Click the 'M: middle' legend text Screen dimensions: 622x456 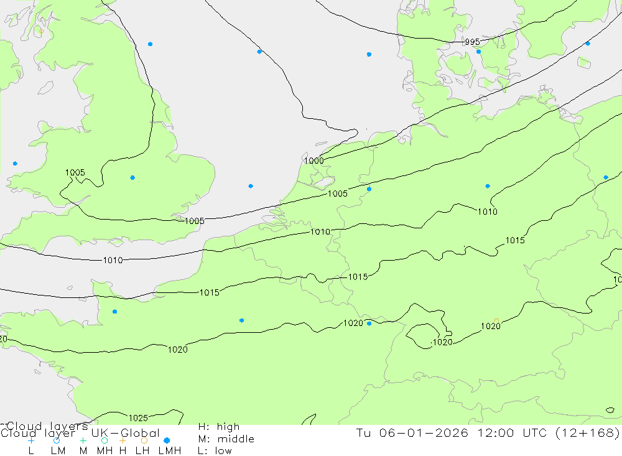(226, 439)
